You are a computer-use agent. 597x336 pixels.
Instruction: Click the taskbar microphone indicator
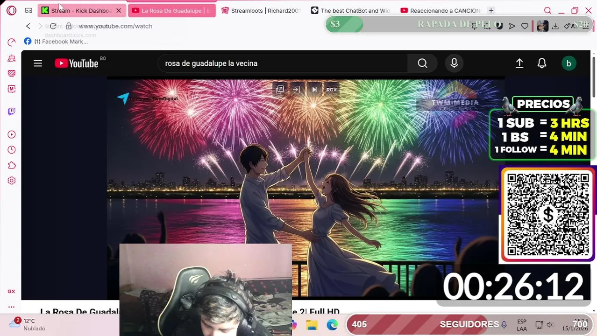pos(504,325)
